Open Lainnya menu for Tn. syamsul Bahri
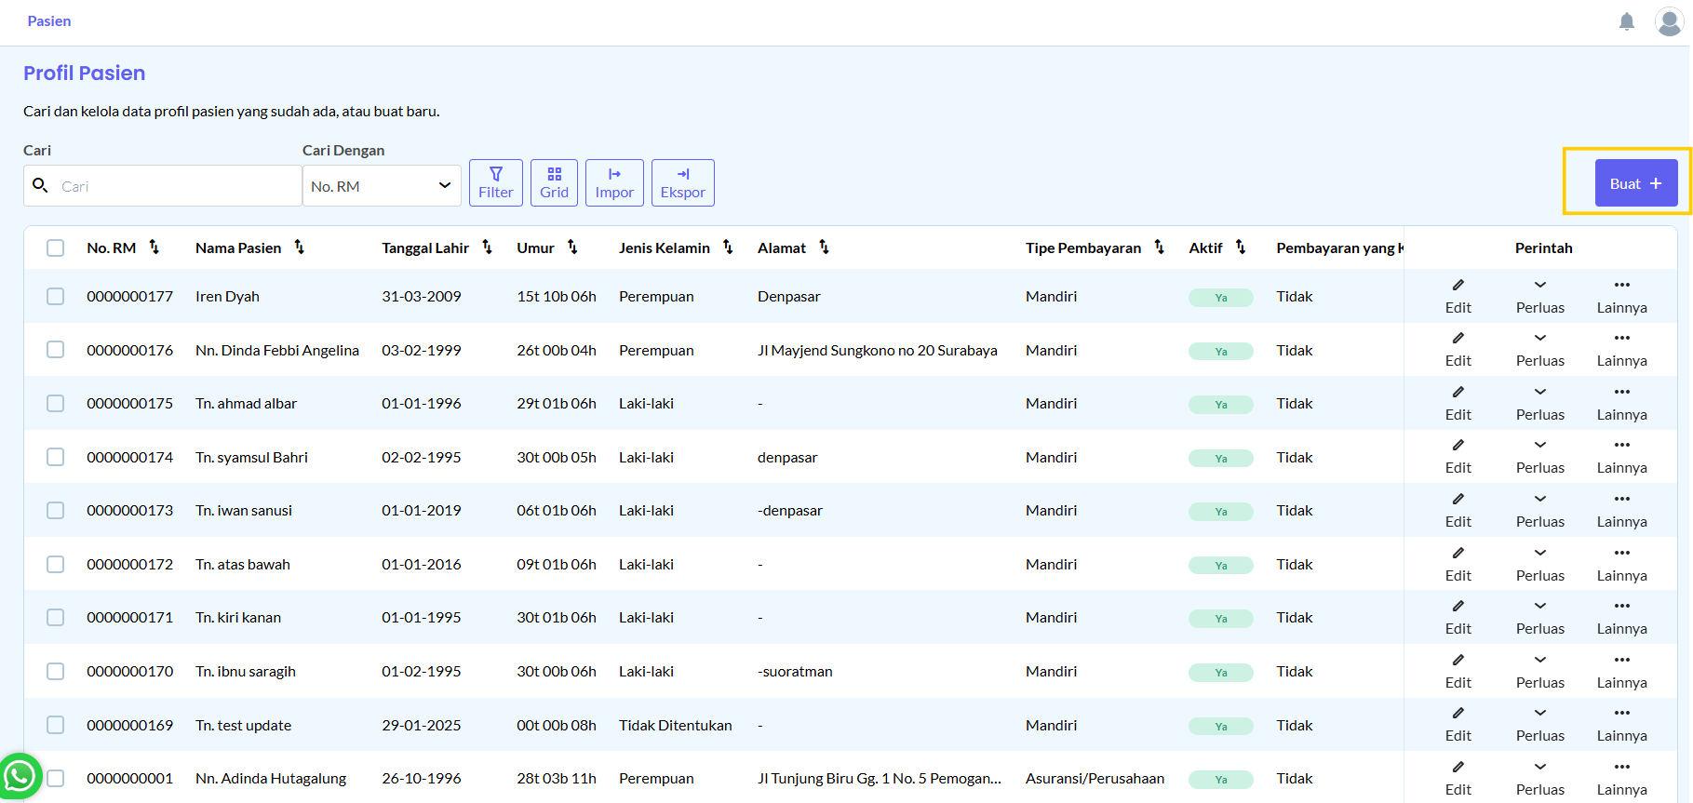1693x803 pixels. tap(1622, 457)
